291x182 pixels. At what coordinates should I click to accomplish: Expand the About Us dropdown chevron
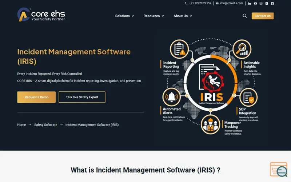tap(191, 16)
